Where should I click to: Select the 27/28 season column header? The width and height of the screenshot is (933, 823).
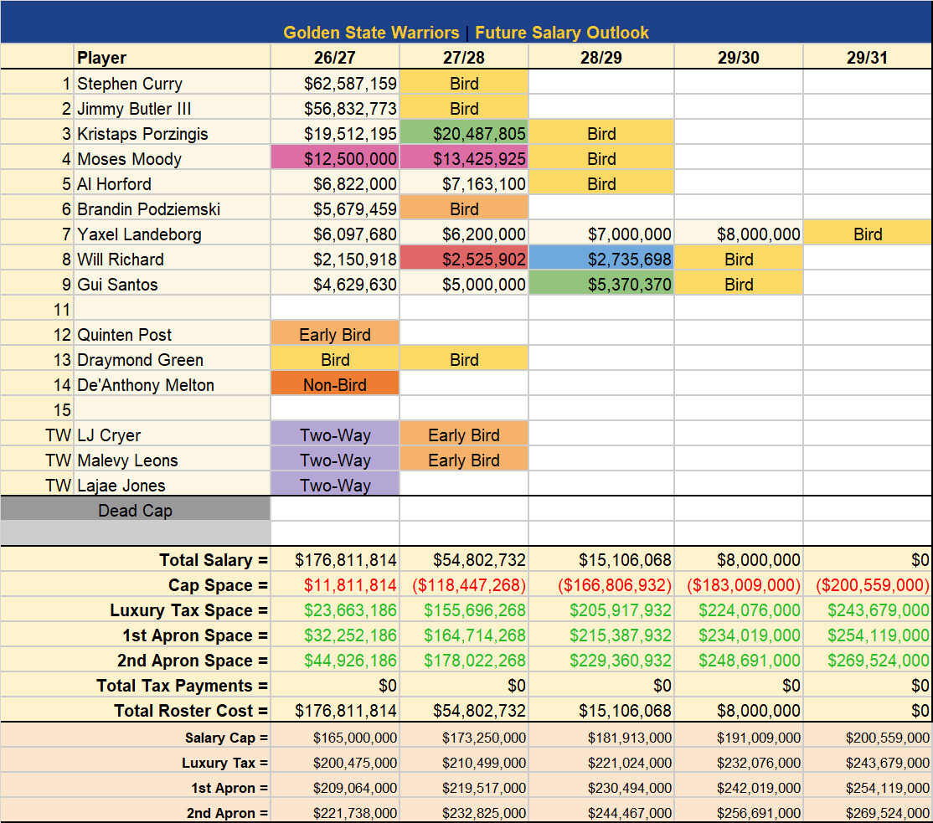click(463, 57)
